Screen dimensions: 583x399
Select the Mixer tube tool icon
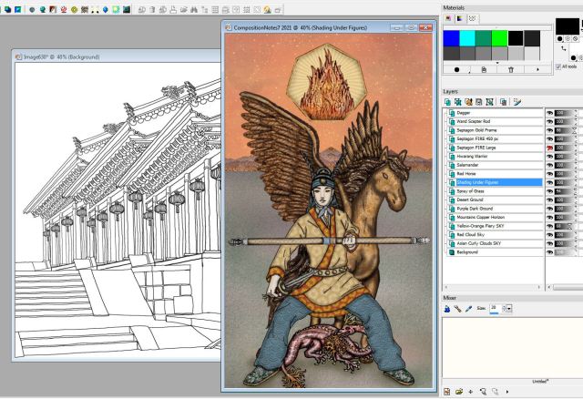(447, 309)
